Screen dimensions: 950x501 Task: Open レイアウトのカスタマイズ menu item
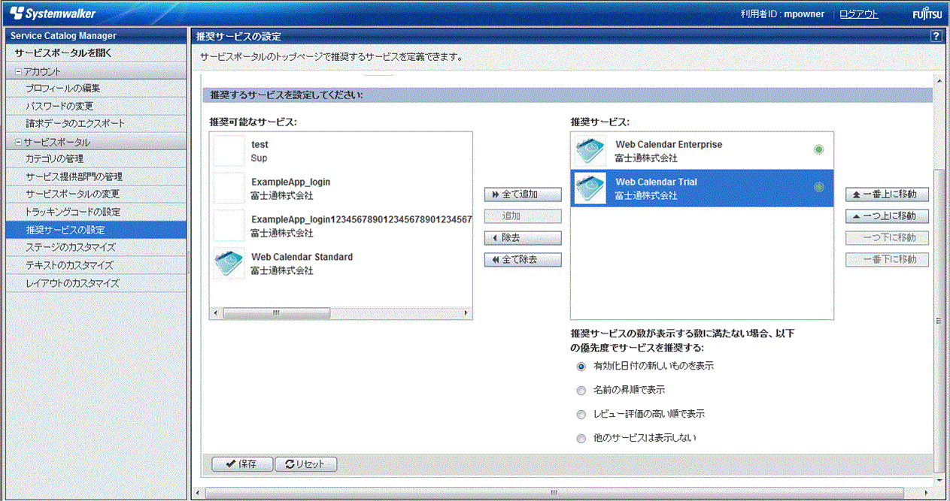(96, 283)
